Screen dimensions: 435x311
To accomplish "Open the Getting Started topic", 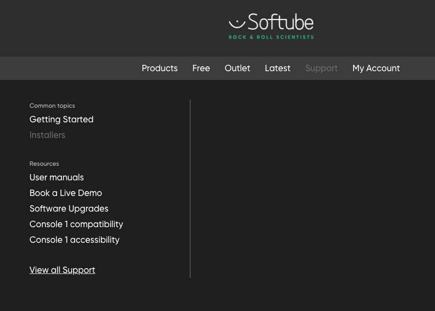I will point(61,119).
